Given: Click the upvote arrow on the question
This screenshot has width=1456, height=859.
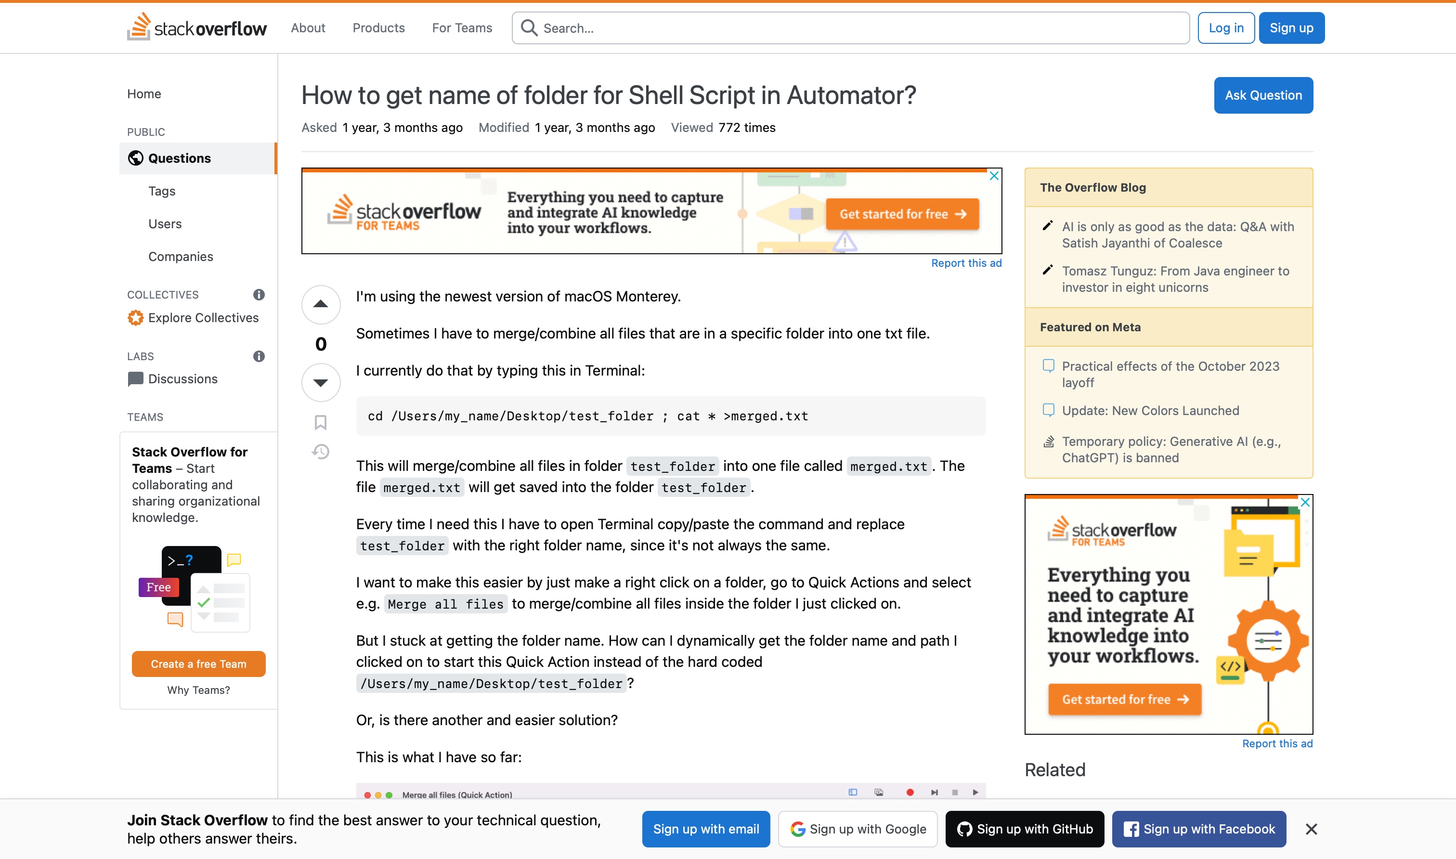Looking at the screenshot, I should [321, 304].
